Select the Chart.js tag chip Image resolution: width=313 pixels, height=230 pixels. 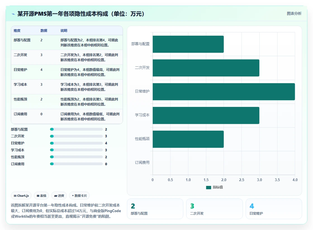click(21, 196)
